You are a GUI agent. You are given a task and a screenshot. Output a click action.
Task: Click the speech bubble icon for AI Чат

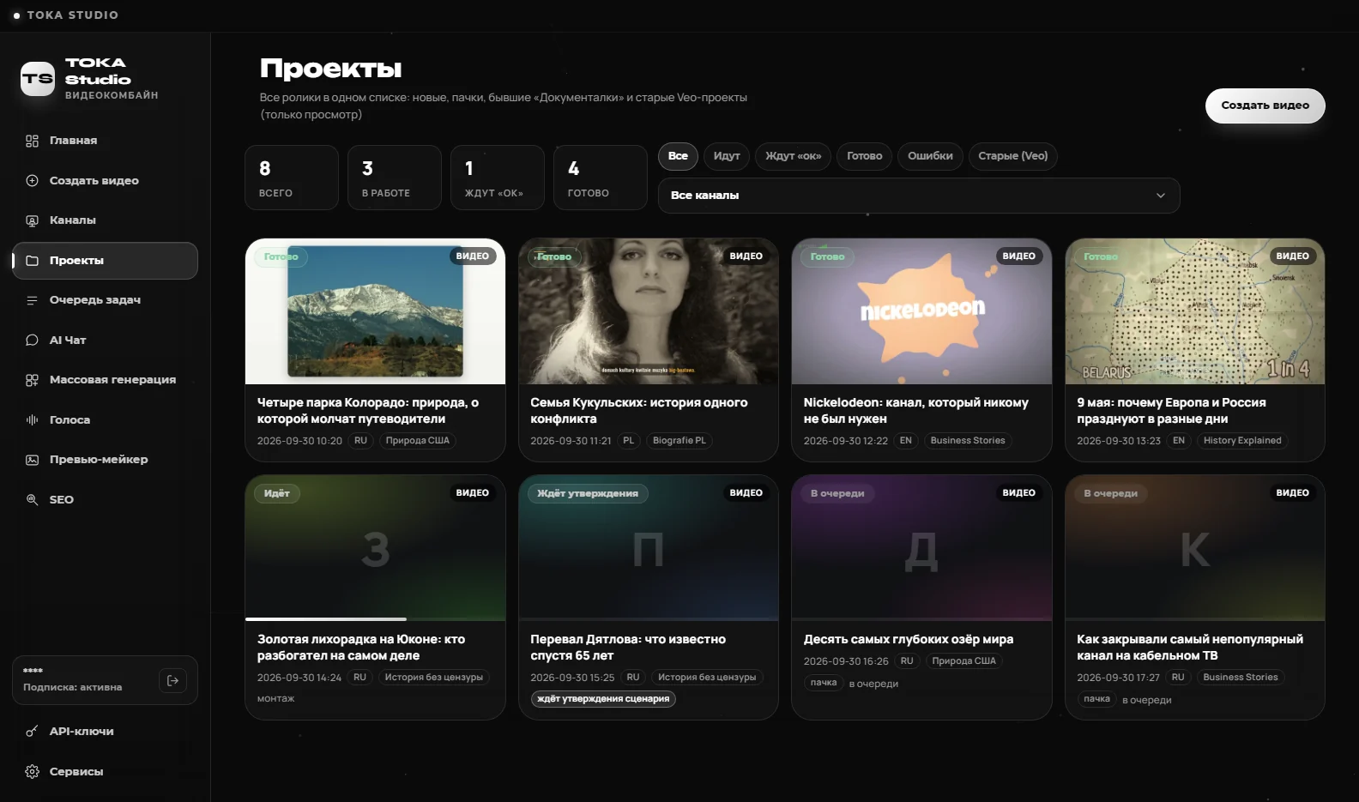[x=32, y=341]
